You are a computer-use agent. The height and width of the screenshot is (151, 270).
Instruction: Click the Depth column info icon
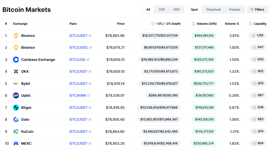[x=153, y=24]
